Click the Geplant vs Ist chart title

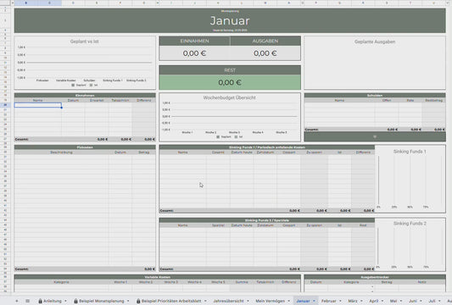click(x=85, y=42)
